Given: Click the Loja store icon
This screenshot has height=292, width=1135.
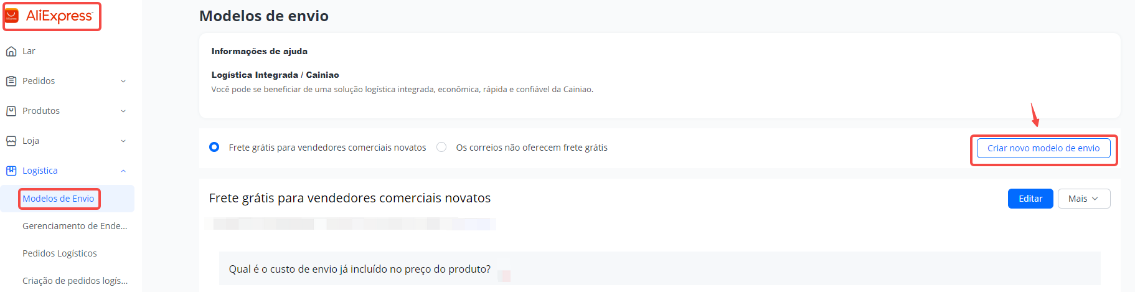Looking at the screenshot, I should click(11, 141).
